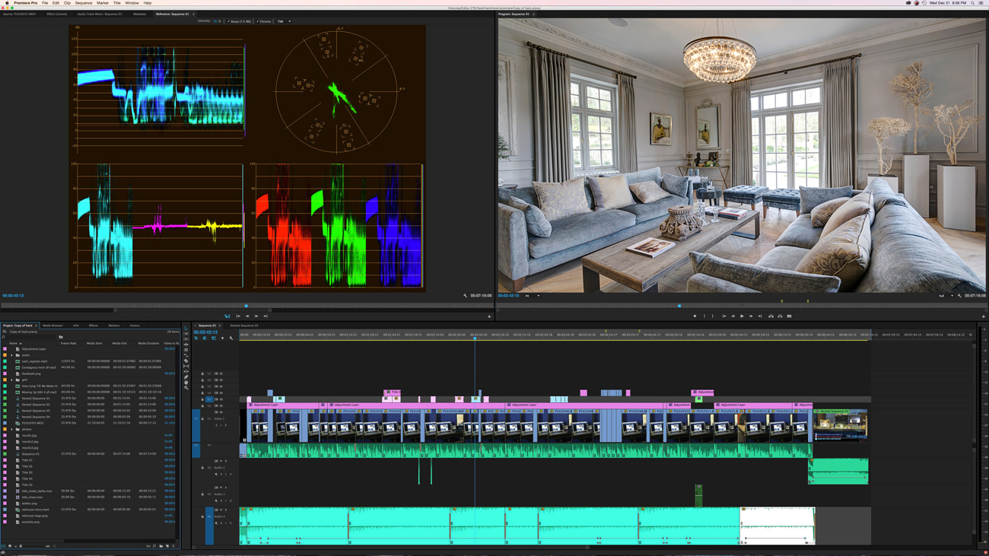The height and width of the screenshot is (556, 989).
Task: Step forward one frame in the Program monitor
Action: tap(751, 316)
